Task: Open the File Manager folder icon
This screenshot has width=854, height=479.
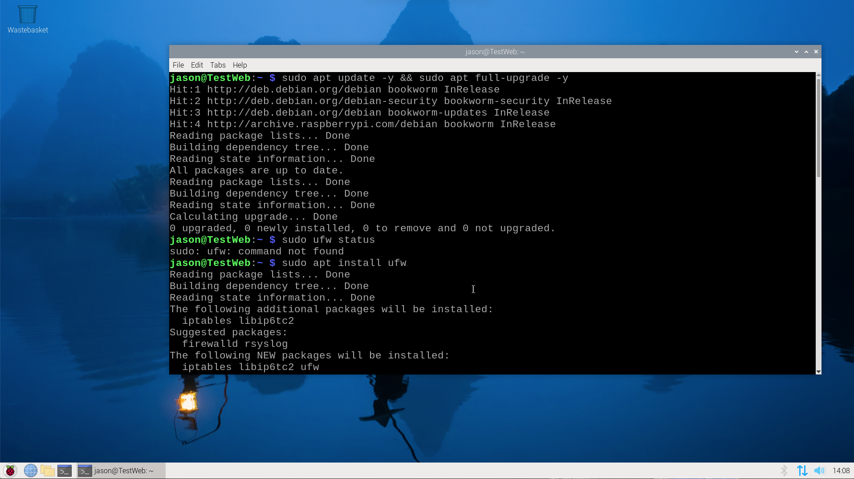Action: click(47, 471)
